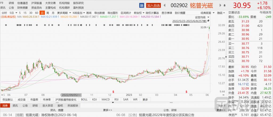Click 导出图形 to export the chart image
Viewport: 273px width, 117px height.
point(113,13)
